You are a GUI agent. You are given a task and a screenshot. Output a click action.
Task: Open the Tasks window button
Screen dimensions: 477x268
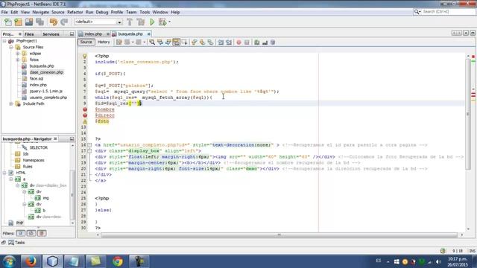[x=16, y=243]
